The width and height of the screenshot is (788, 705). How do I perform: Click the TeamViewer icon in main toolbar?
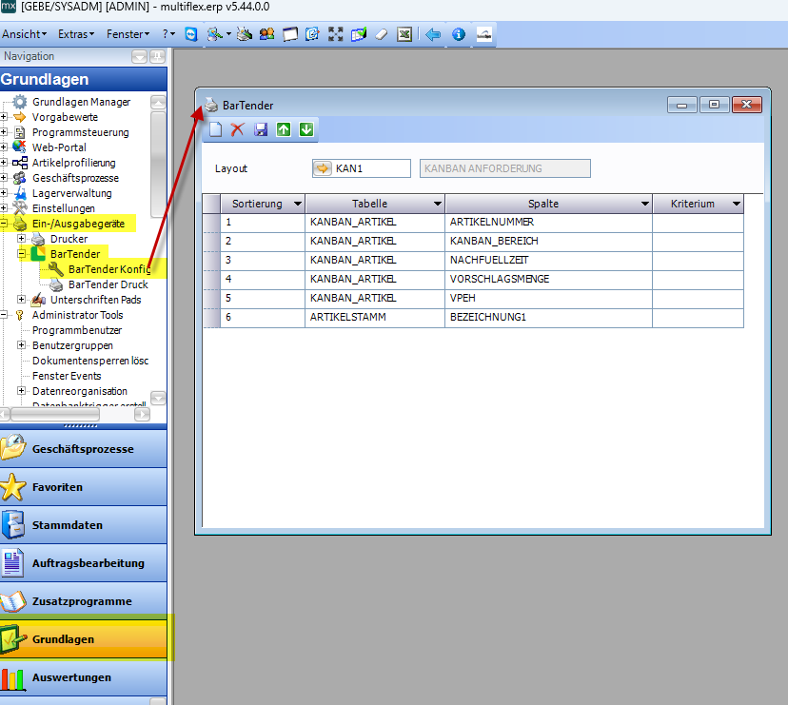[192, 34]
